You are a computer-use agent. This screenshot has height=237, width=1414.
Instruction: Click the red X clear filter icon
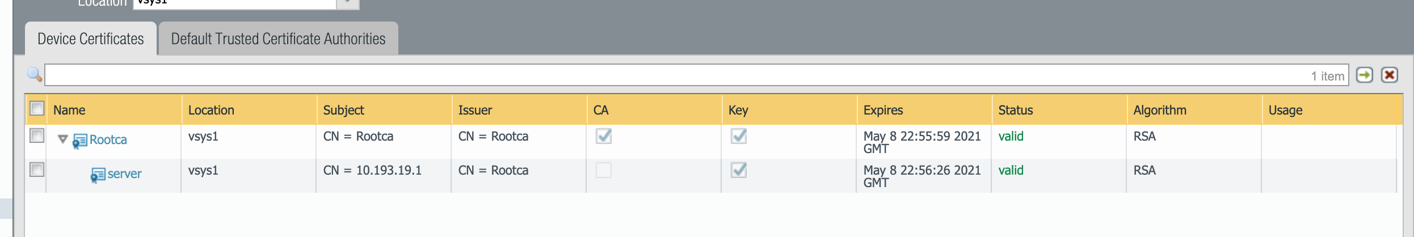click(1390, 75)
